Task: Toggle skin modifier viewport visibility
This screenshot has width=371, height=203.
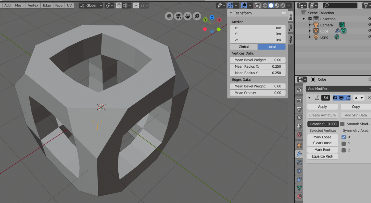Action: click(x=341, y=98)
